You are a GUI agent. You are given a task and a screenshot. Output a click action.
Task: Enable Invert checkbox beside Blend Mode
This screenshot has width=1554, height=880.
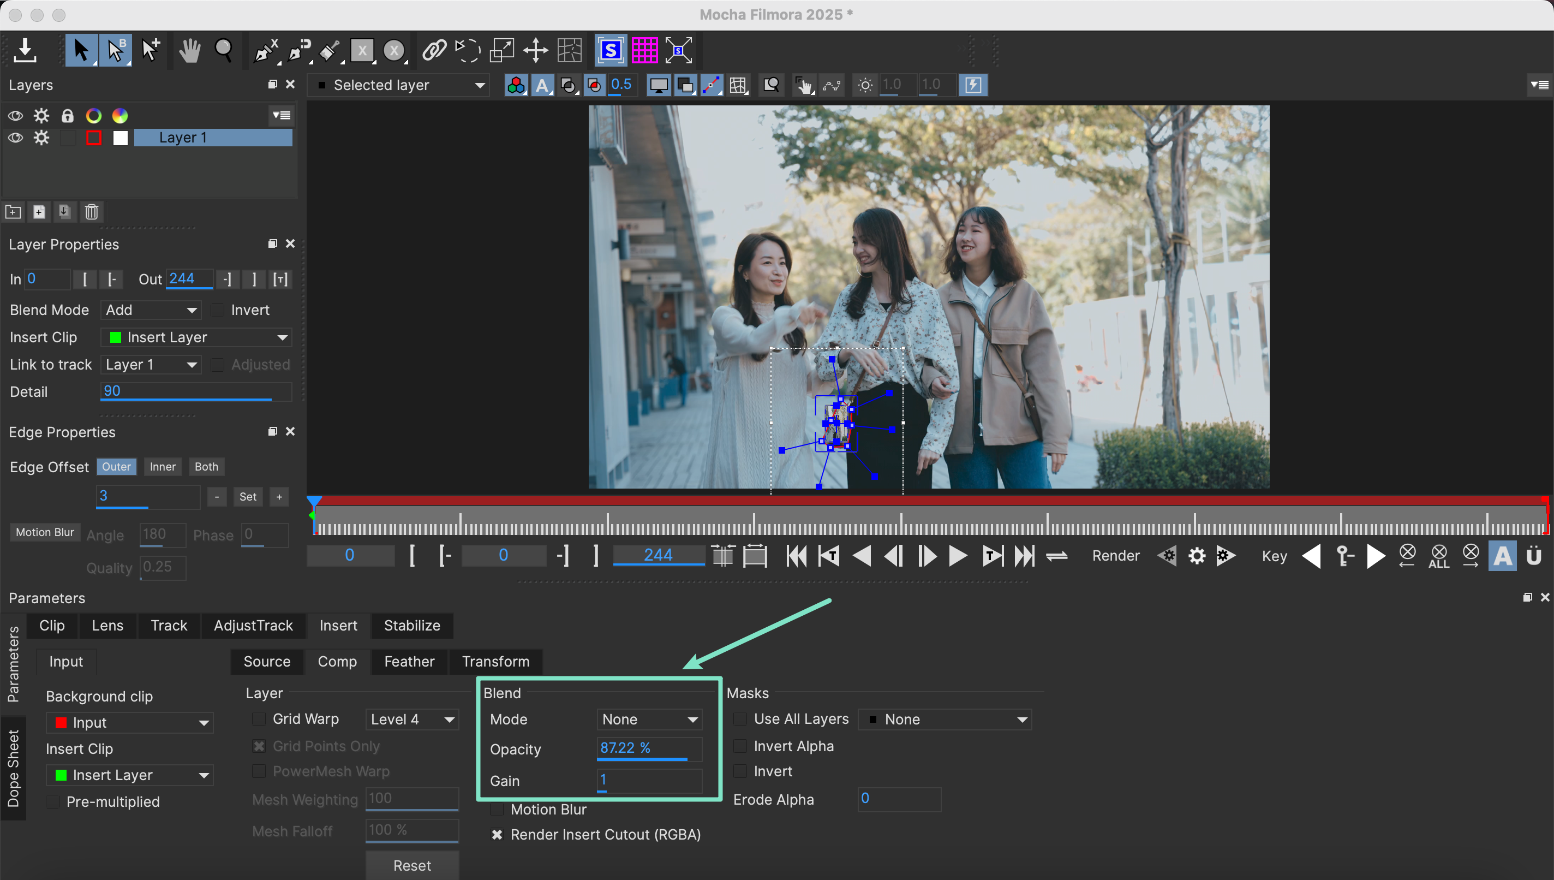coord(217,310)
